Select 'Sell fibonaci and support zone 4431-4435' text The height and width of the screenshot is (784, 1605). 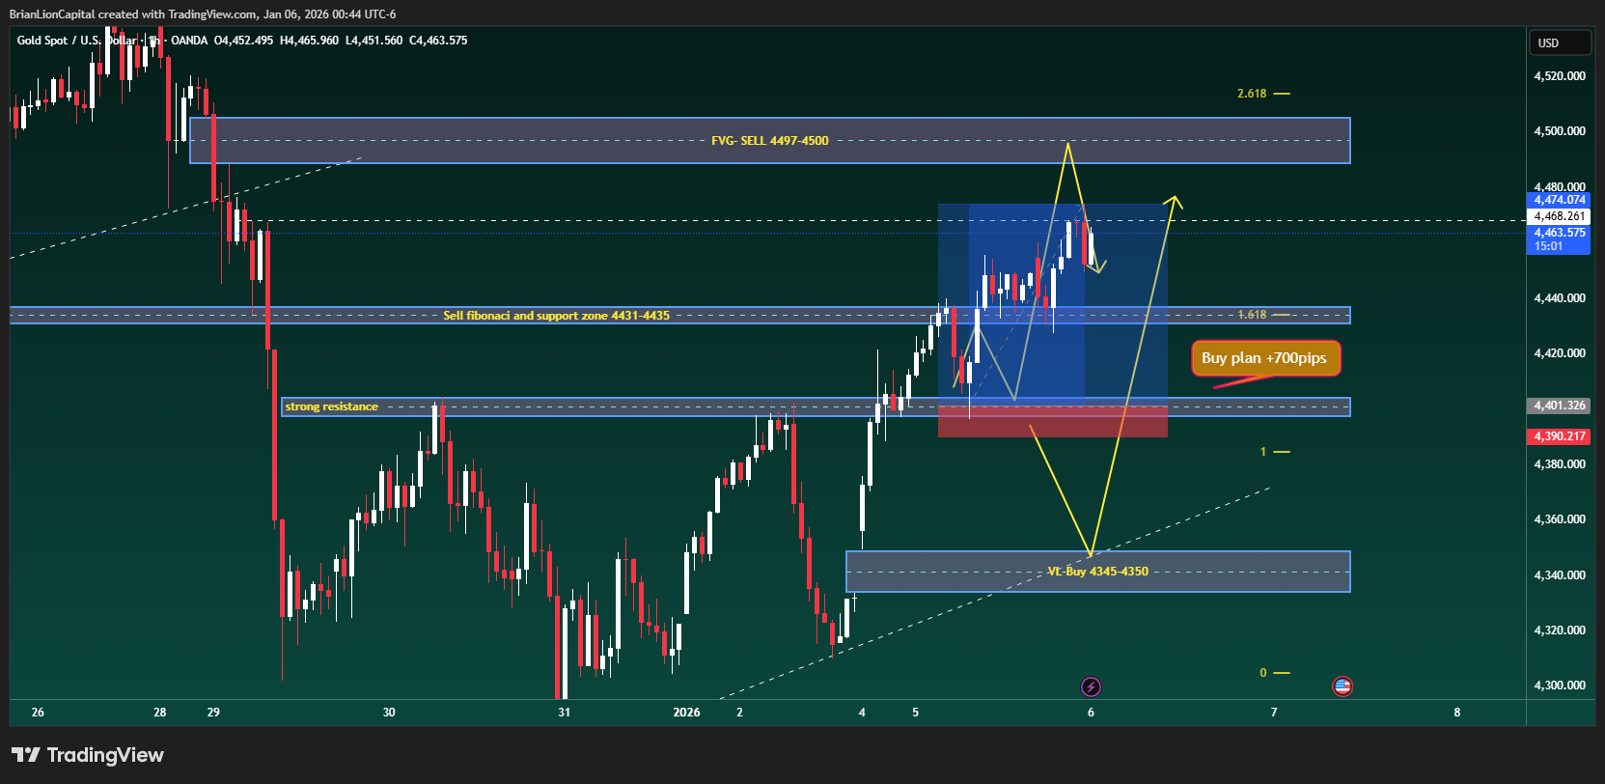pyautogui.click(x=556, y=316)
